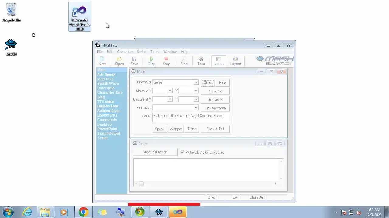Open Internet Explorer from taskbar

[x=27, y=212]
